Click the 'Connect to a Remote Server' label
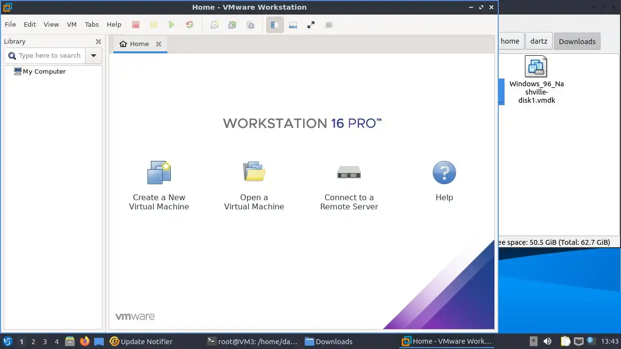The image size is (621, 349). pyautogui.click(x=349, y=202)
